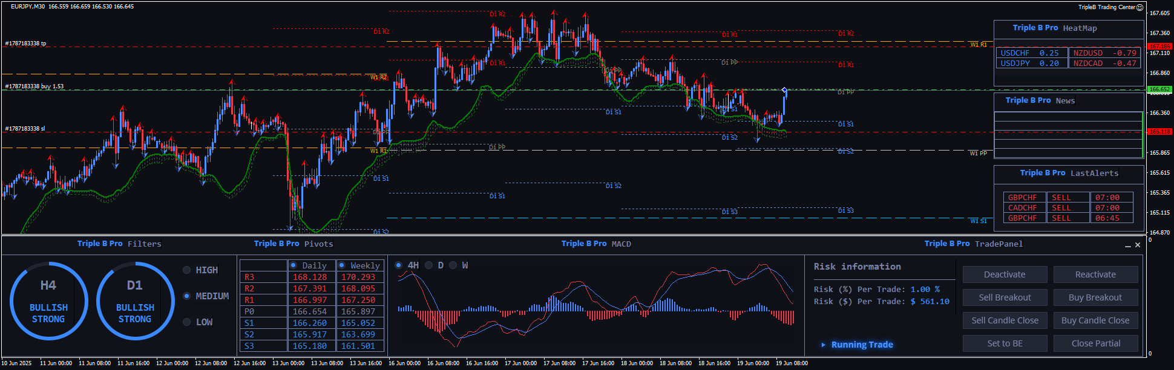Select the HIGH filter radio button

[187, 270]
